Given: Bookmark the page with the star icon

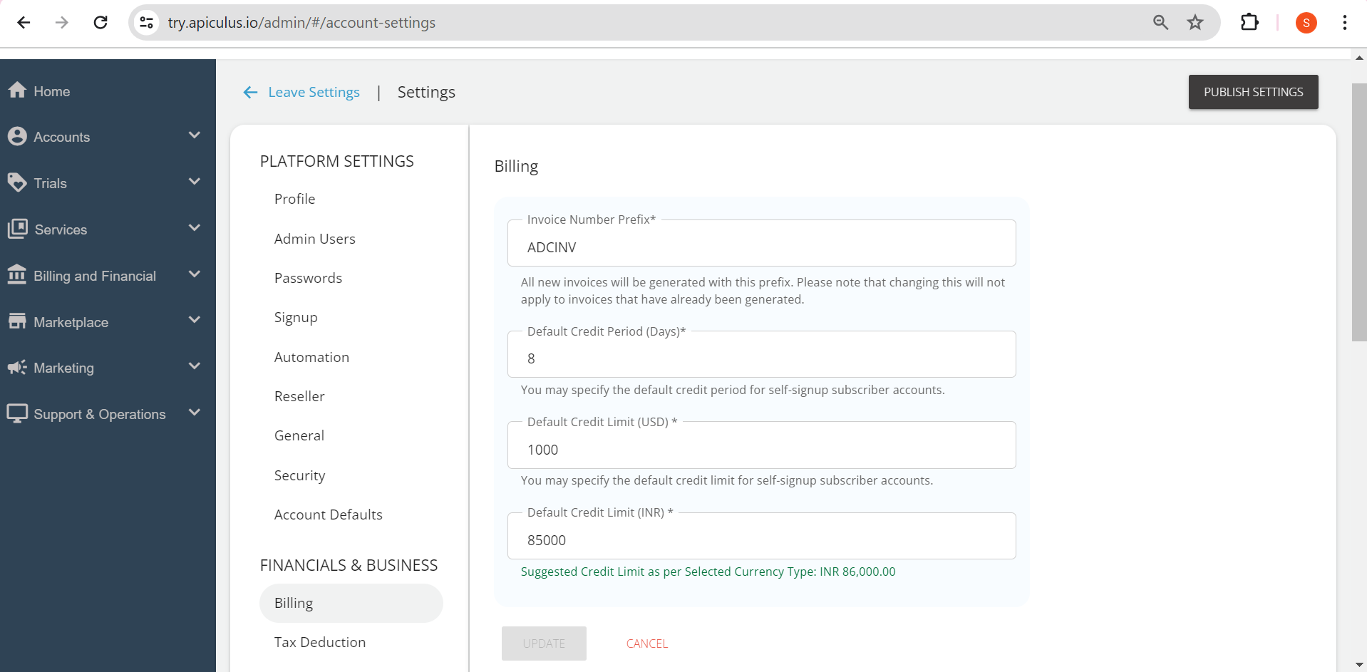Looking at the screenshot, I should click(1195, 22).
